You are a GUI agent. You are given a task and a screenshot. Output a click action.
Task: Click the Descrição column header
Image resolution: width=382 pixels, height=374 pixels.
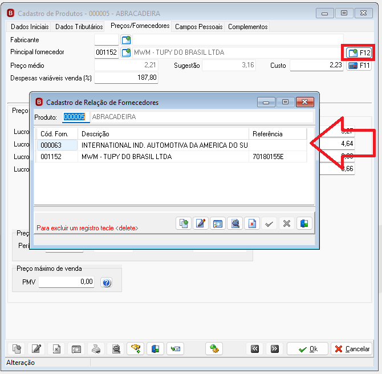(164, 134)
